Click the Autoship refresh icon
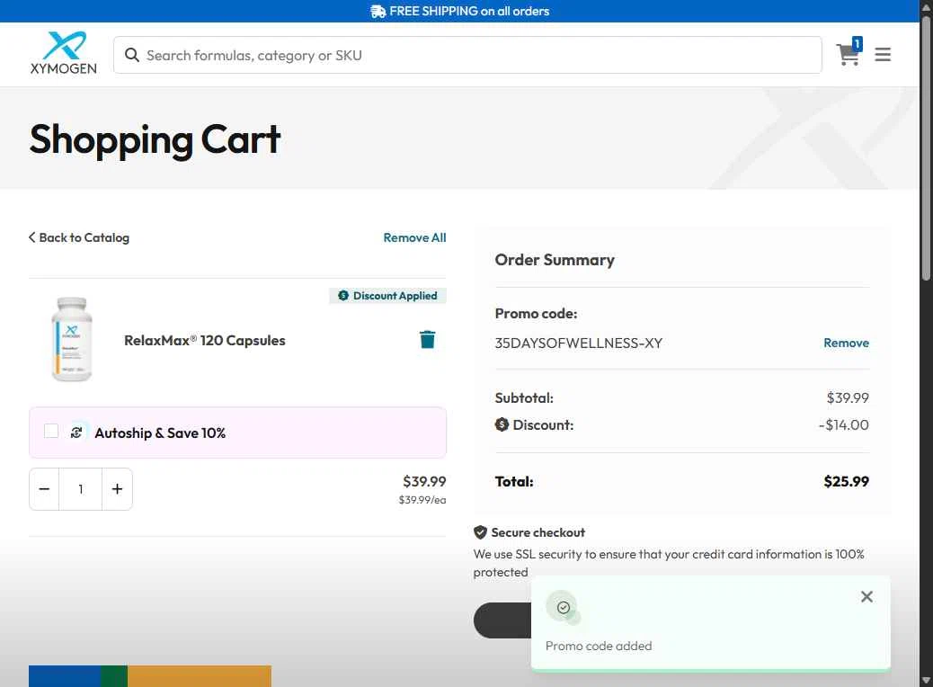The height and width of the screenshot is (687, 933). [x=76, y=433]
